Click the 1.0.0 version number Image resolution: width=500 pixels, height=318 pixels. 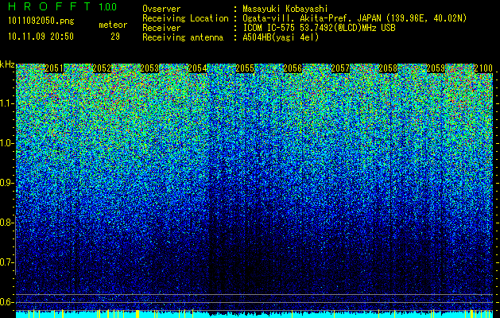[107, 7]
